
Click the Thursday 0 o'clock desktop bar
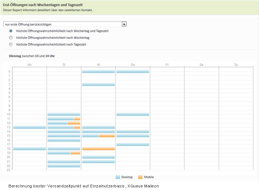pyautogui.click(x=133, y=72)
